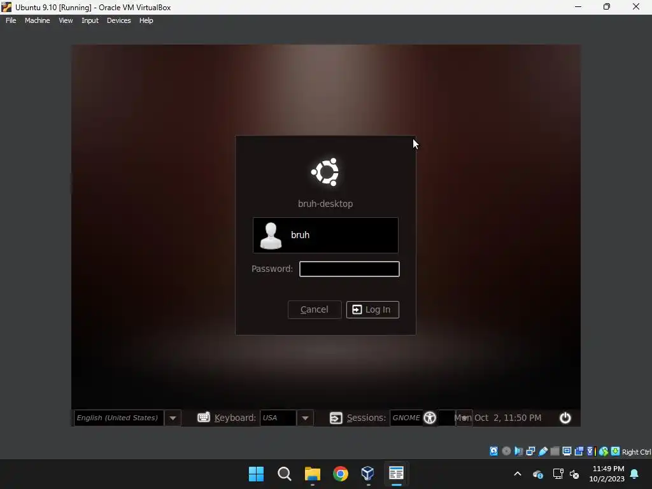Click the Log In button
The image size is (652, 489).
click(x=372, y=309)
